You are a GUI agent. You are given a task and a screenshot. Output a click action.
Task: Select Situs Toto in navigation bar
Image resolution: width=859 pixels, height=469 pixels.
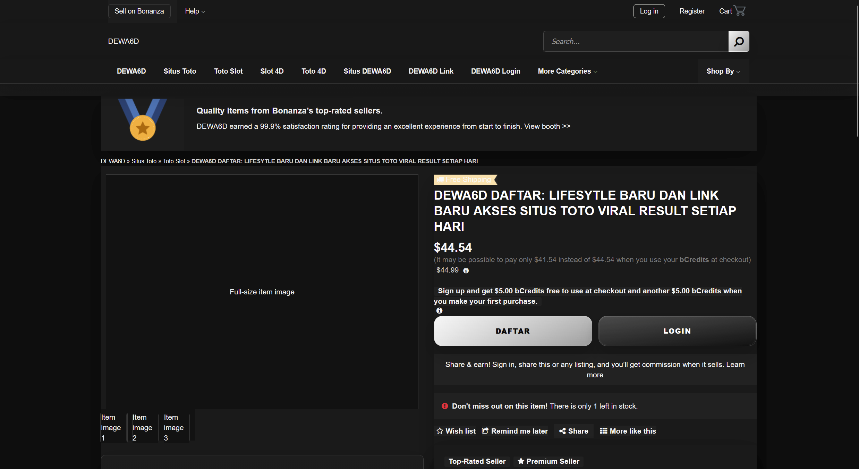tap(180, 71)
